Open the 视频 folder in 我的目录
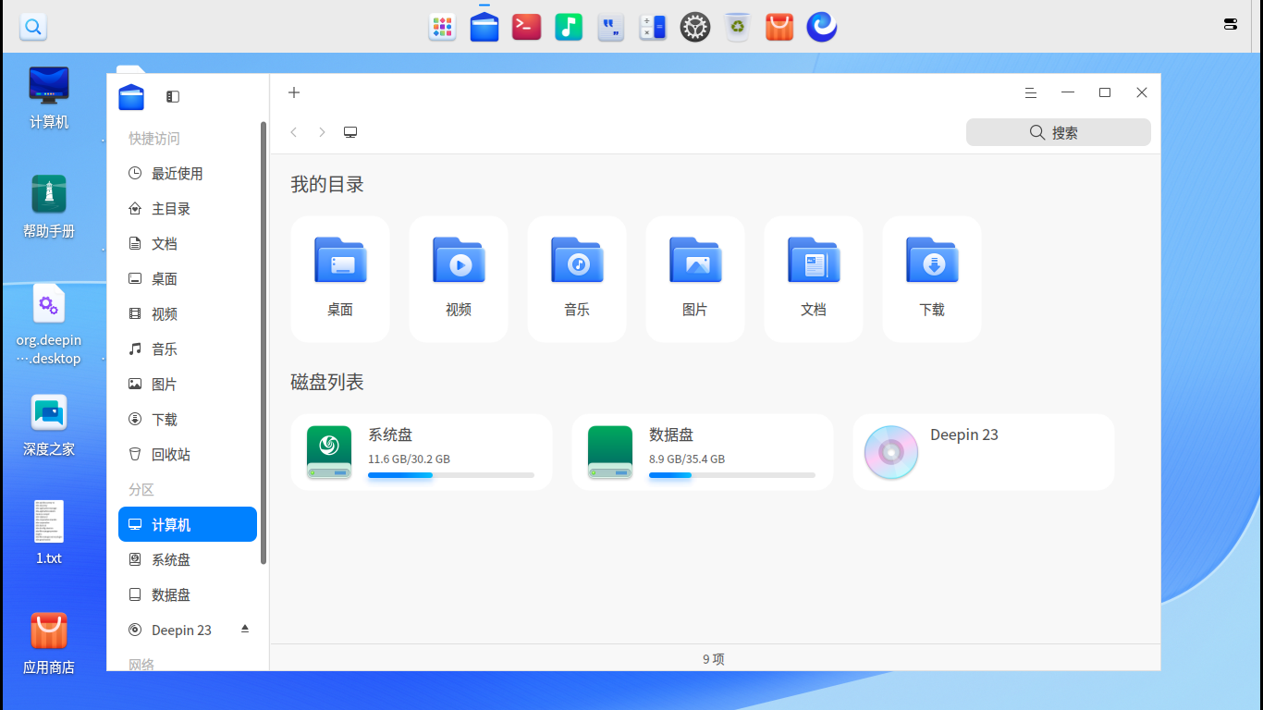1263x710 pixels. tap(459, 278)
